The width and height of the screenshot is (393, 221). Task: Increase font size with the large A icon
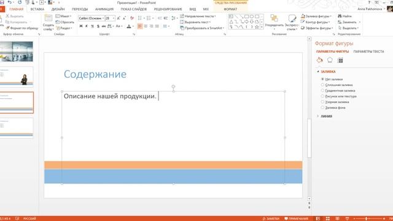pyautogui.click(x=119, y=18)
